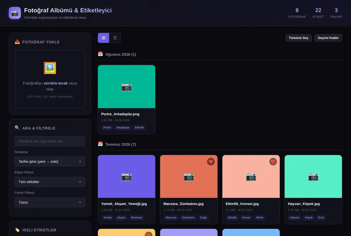Open the Portre_Arkadaşlar.png thumbnail
Image resolution: width=351 pixels, height=236 pixels.
127,87
